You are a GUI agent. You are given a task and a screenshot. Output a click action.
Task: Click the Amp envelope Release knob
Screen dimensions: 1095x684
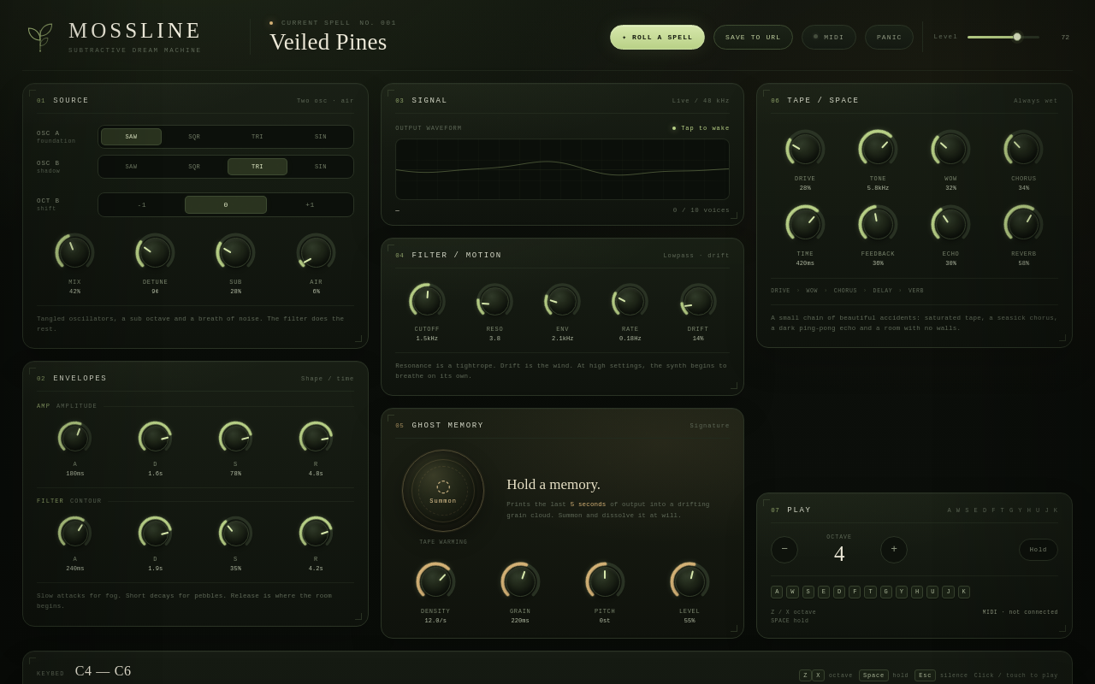pyautogui.click(x=316, y=438)
